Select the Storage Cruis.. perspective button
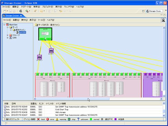The image size is (168, 126). 154,11
